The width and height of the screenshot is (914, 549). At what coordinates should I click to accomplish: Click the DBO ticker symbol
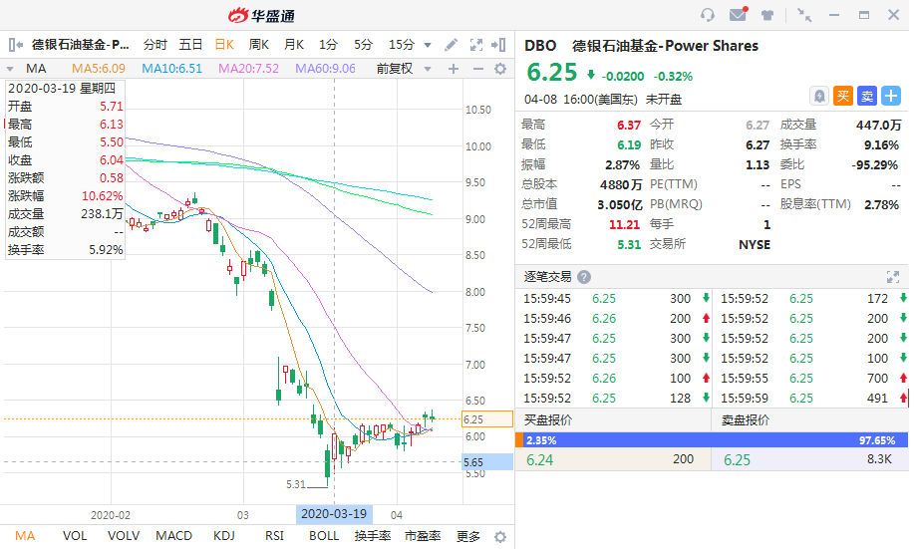[x=540, y=46]
